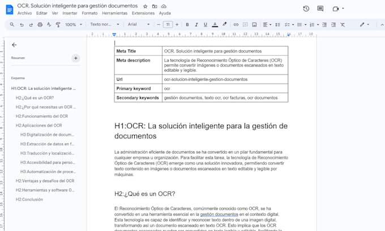Check the cloud save status icon

pos(164,6)
